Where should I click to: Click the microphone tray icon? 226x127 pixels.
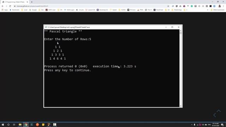[x=195, y=125]
